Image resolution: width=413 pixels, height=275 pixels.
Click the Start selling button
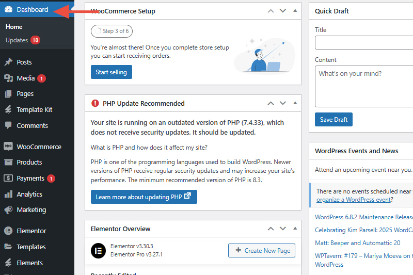pos(112,72)
